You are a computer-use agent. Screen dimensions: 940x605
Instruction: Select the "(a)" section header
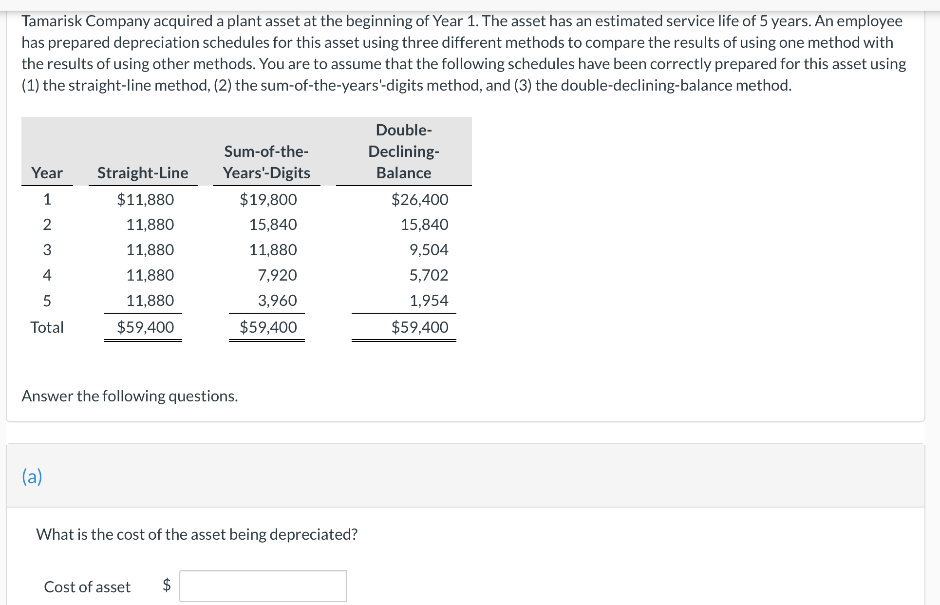coord(32,476)
